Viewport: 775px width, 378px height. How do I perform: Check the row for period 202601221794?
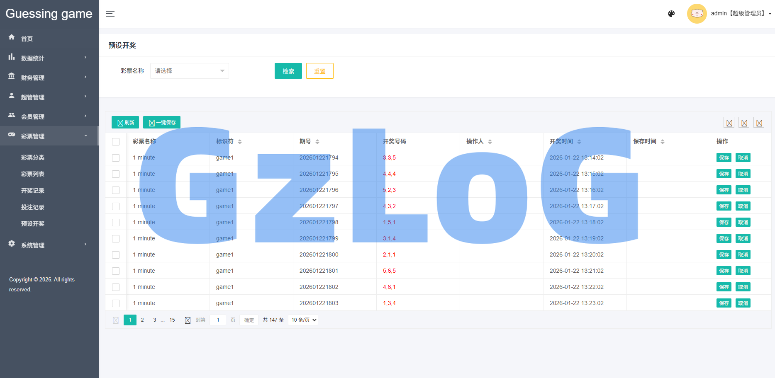116,158
